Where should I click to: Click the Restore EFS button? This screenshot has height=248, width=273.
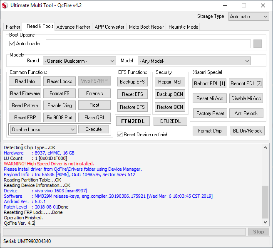(x=132, y=107)
